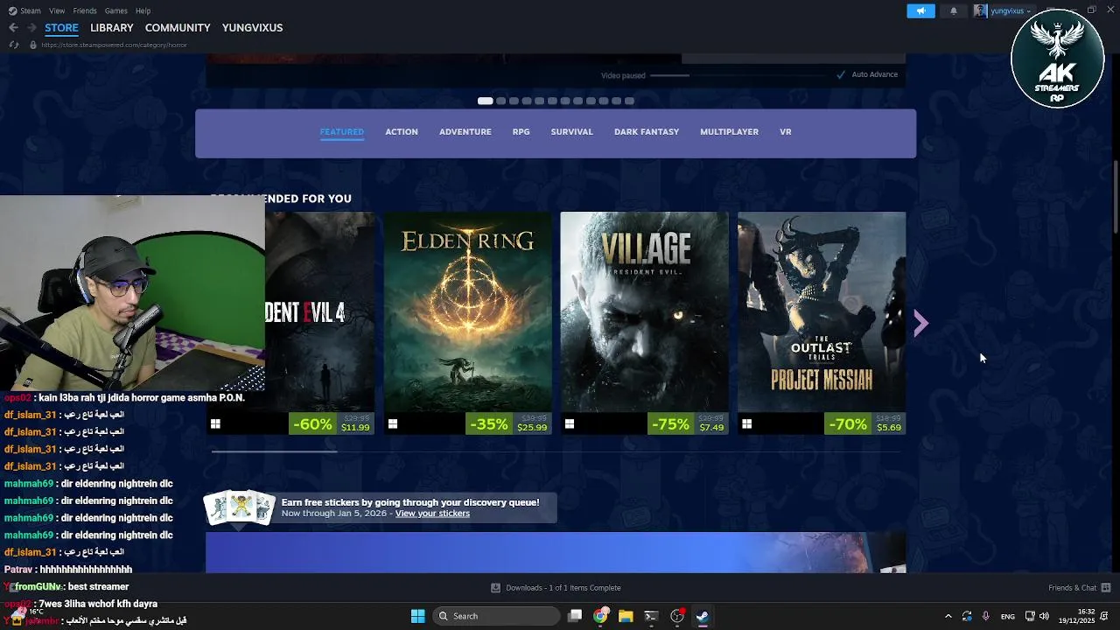Viewport: 1120px width, 630px height.
Task: Select the MULTIPLAYER category tab
Action: (x=729, y=132)
